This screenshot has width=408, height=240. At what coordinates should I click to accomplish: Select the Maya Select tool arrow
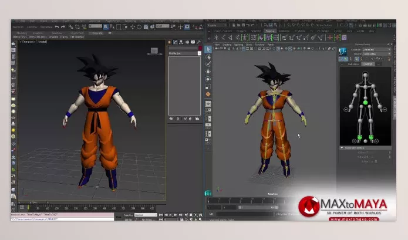coord(208,49)
